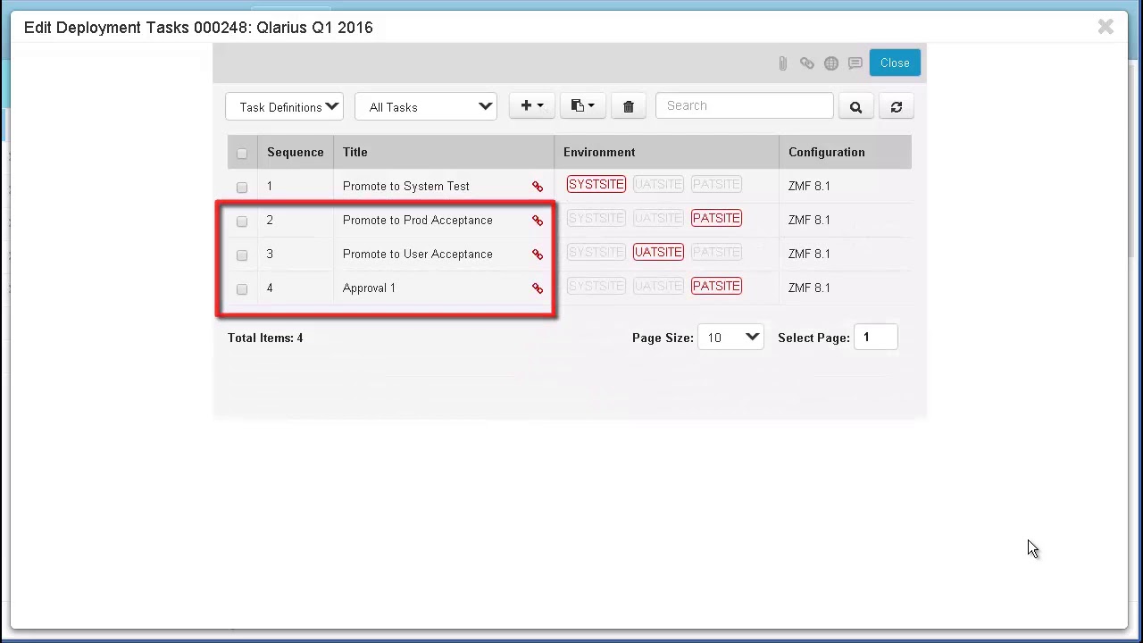
Task: Open the paste clipboard dropdown menu
Action: point(582,106)
